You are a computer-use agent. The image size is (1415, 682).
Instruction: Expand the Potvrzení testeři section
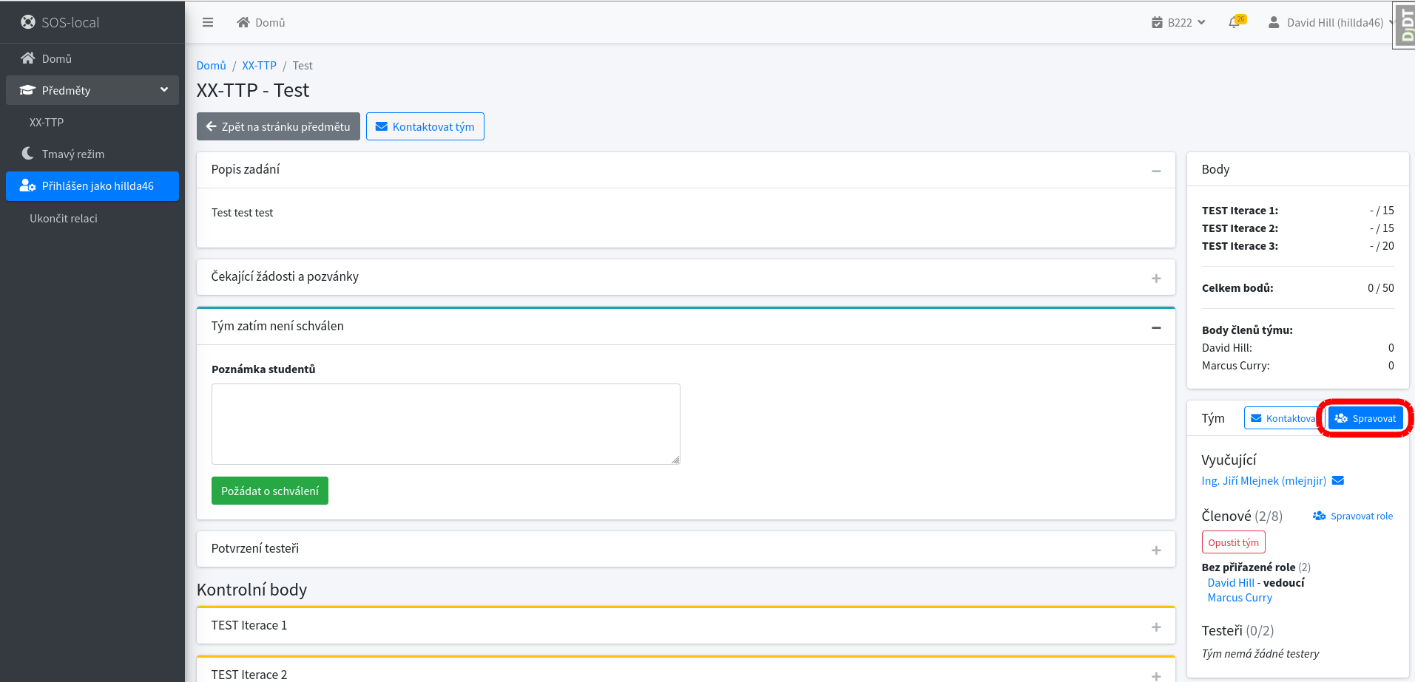tap(1155, 550)
